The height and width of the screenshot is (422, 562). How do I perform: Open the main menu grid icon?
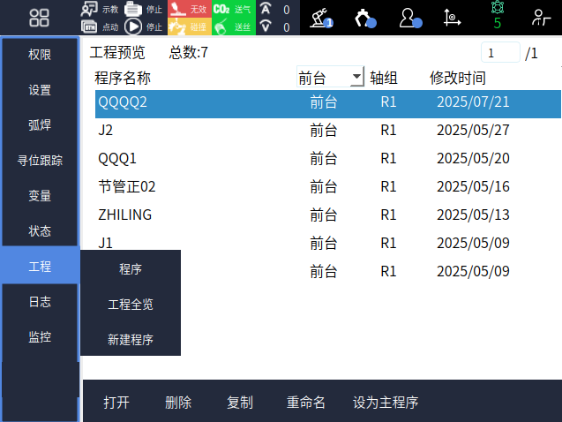click(39, 18)
